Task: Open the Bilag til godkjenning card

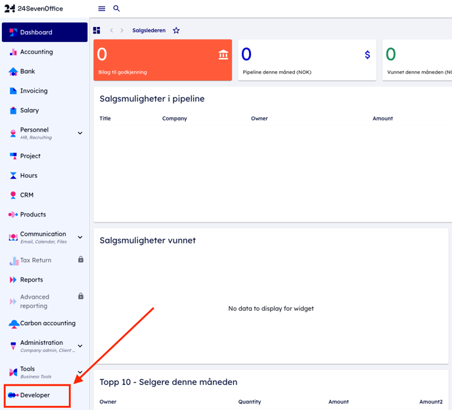Action: [x=162, y=61]
